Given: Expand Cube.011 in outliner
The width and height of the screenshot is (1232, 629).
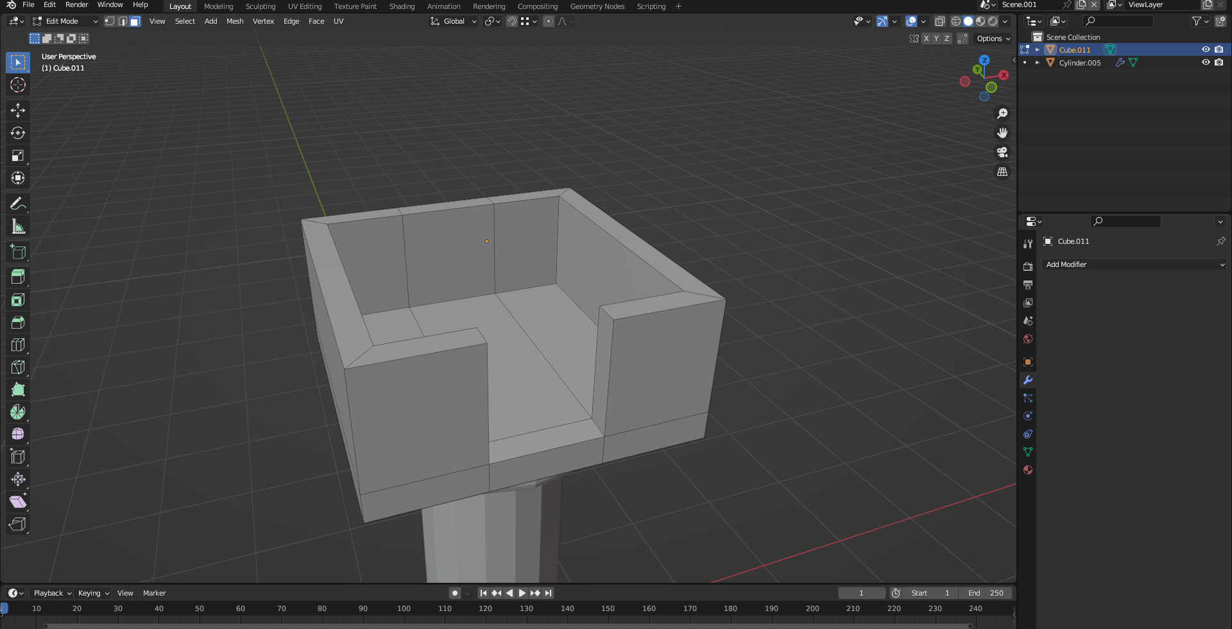Looking at the screenshot, I should [x=1038, y=49].
